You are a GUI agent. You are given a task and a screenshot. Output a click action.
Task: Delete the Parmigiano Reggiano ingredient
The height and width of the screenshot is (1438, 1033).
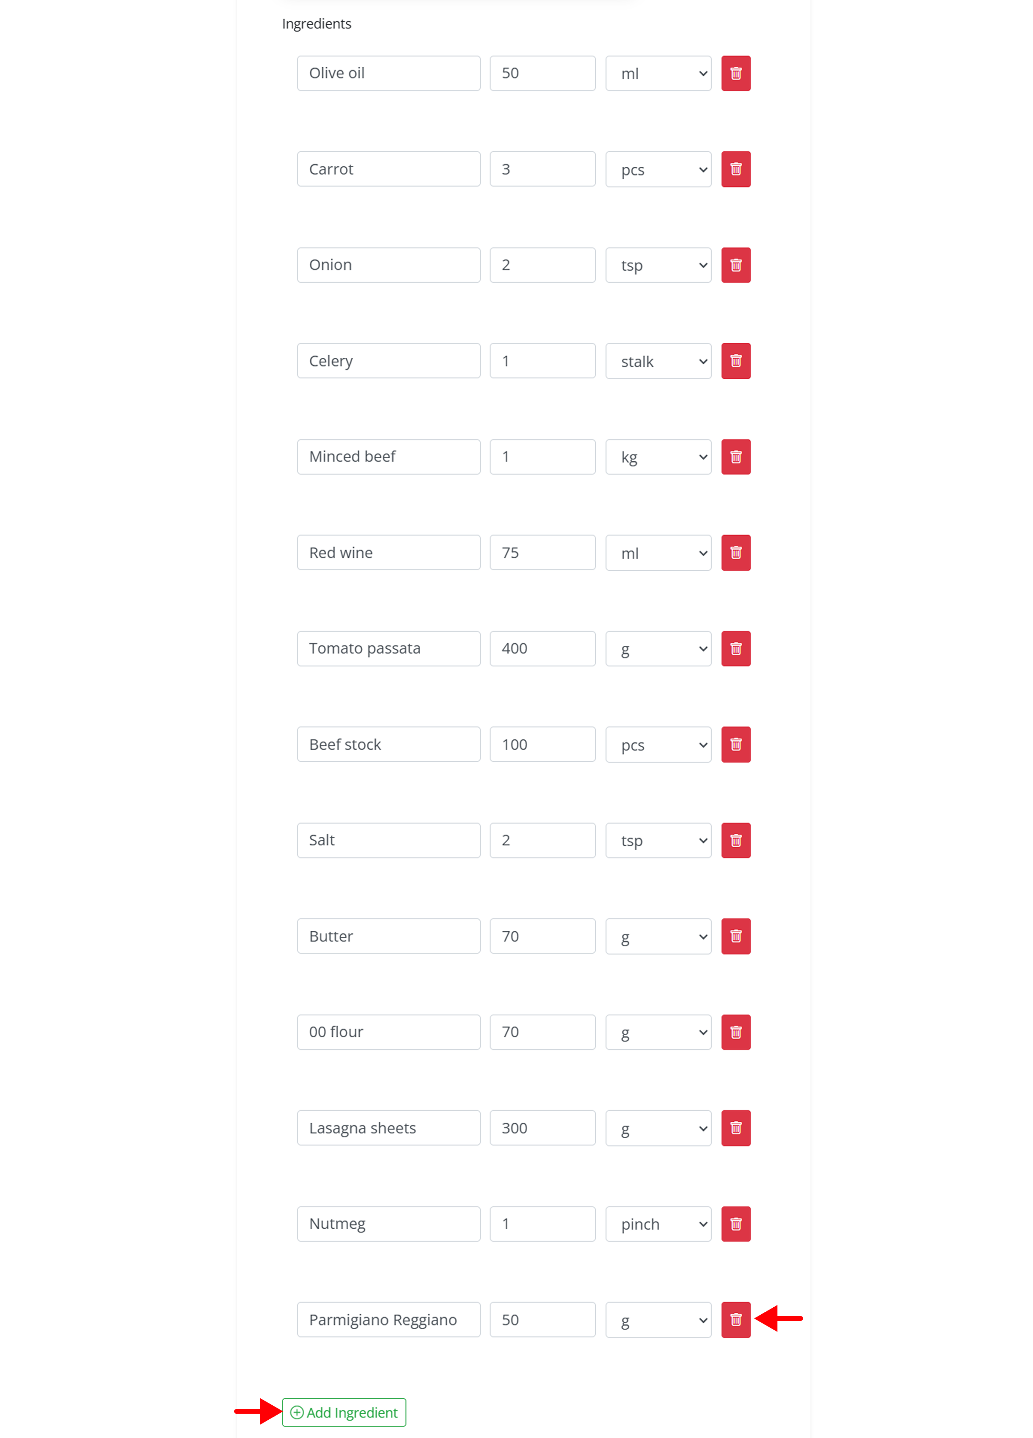coord(735,1319)
